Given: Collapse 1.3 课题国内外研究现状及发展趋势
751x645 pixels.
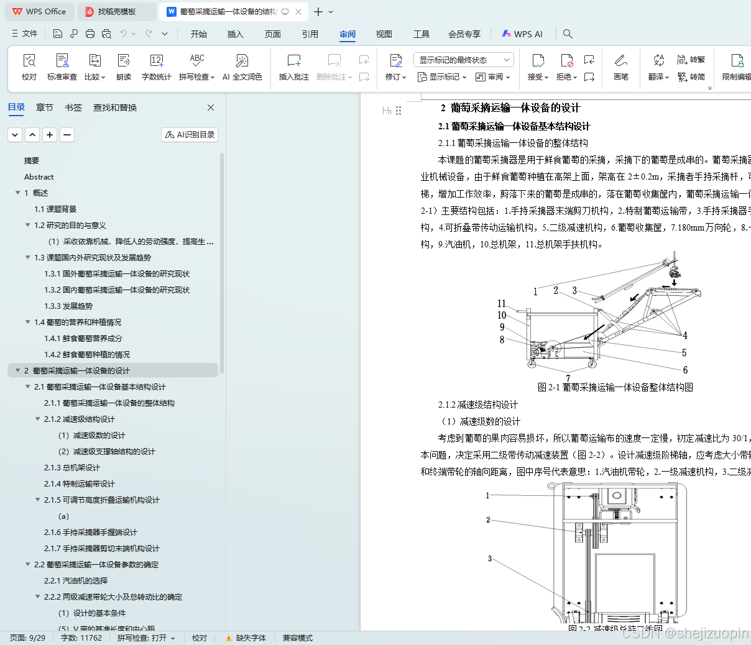Looking at the screenshot, I should pyautogui.click(x=27, y=257).
